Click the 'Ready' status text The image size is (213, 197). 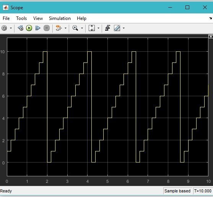tap(6, 191)
